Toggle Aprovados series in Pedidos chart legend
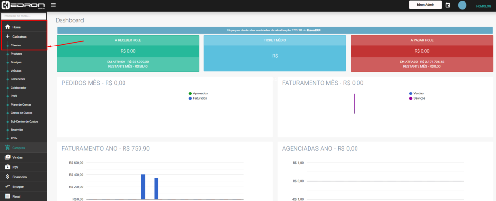This screenshot has width=496, height=201. (x=199, y=93)
